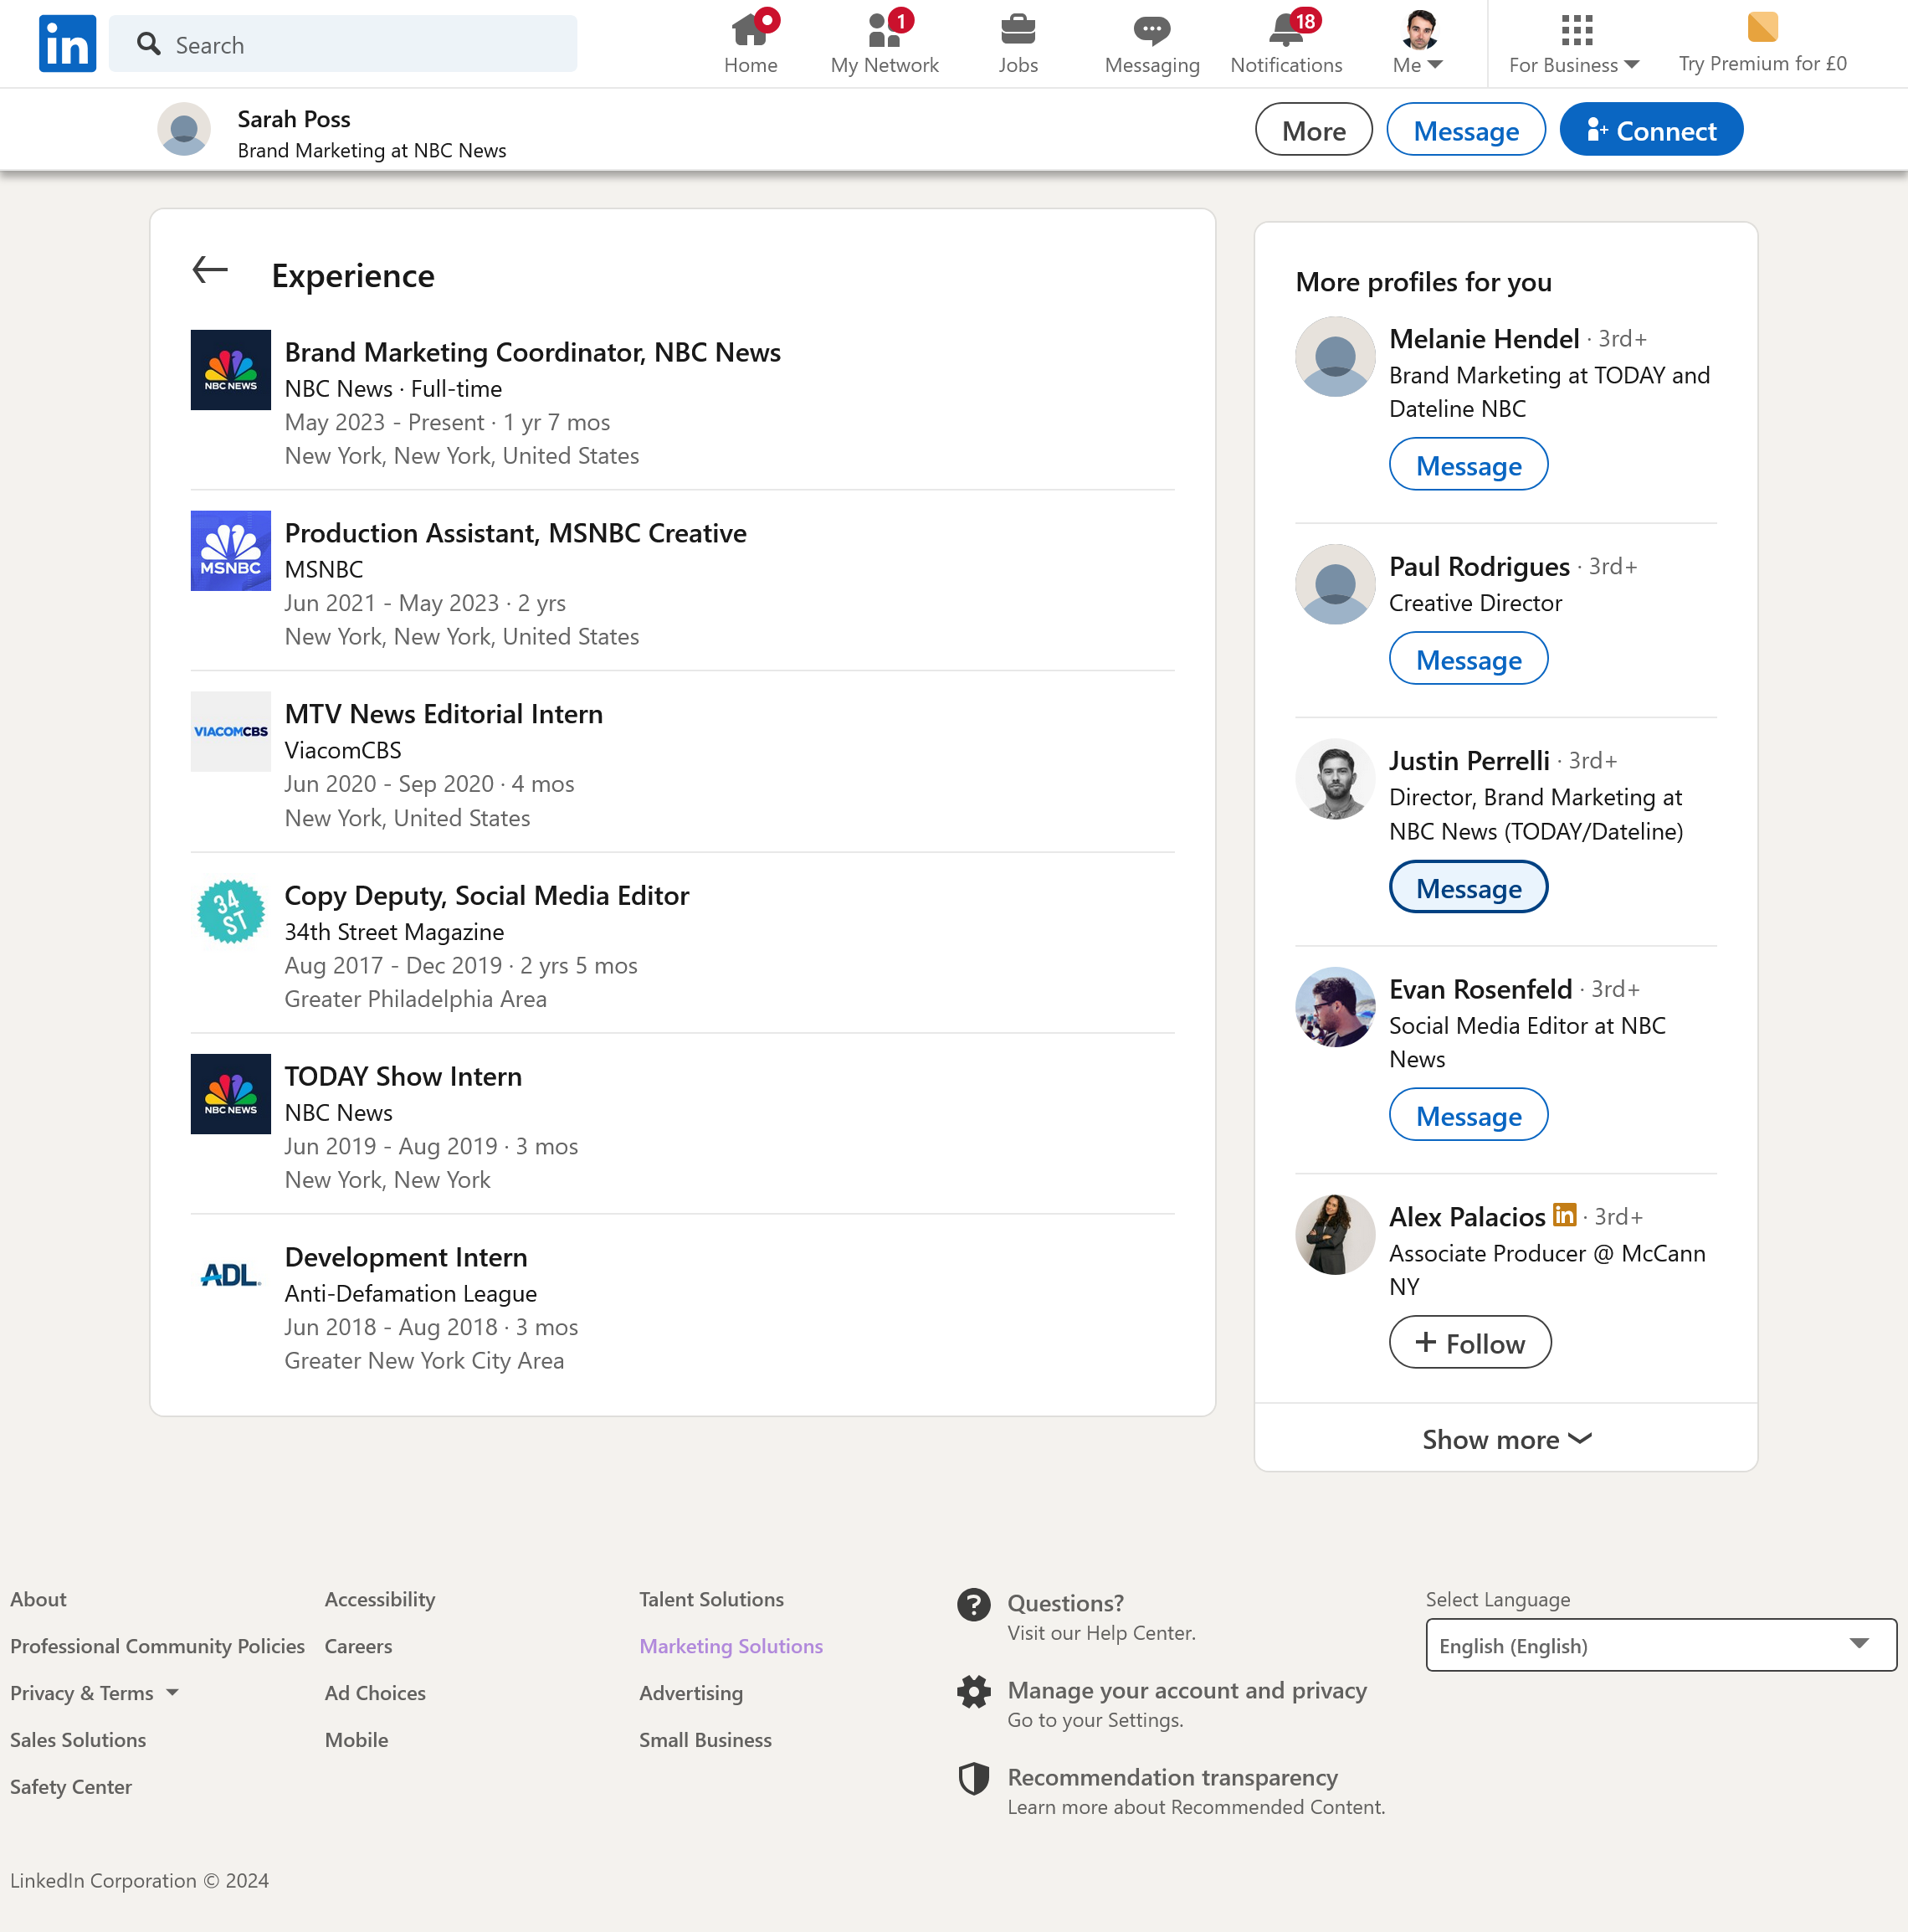Click the 34th Street Magazine logo

pyautogui.click(x=231, y=913)
